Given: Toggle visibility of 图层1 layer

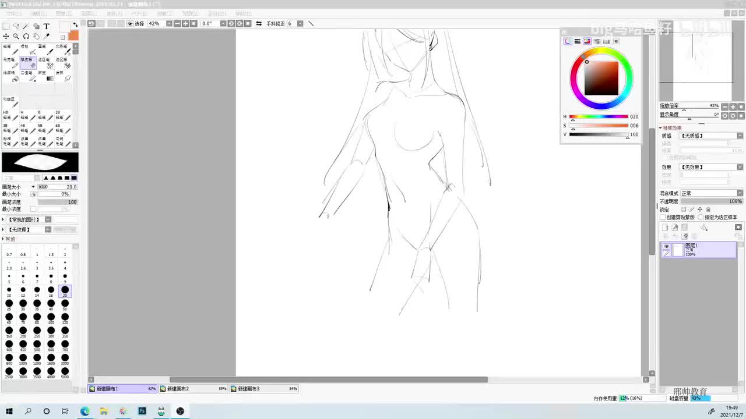Looking at the screenshot, I should point(667,247).
